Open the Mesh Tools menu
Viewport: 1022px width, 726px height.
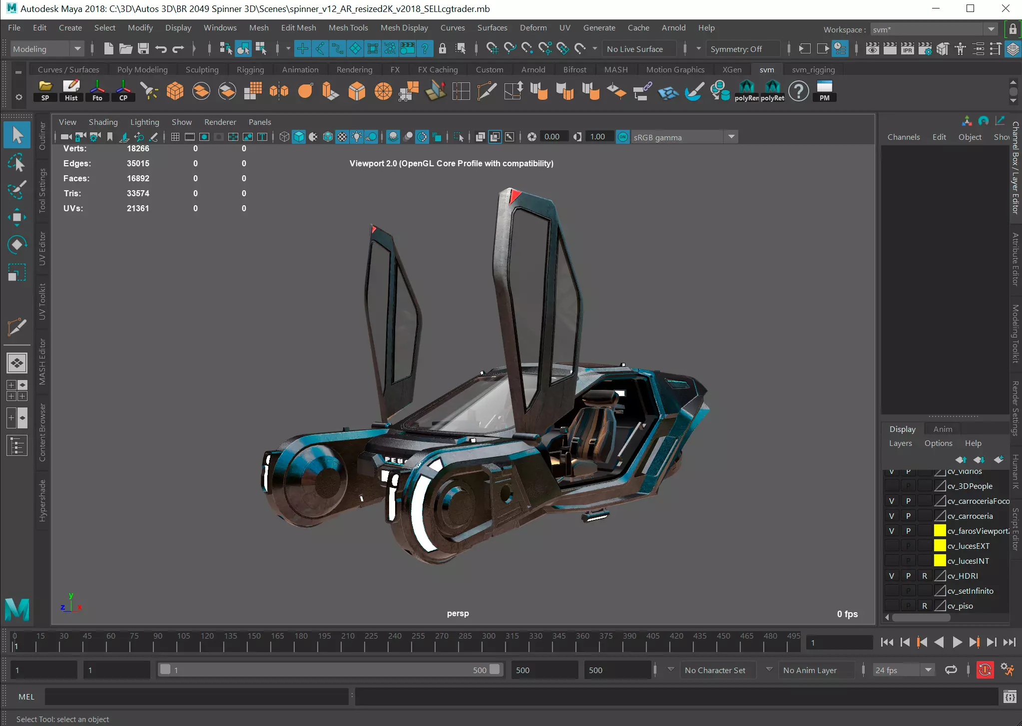[348, 27]
